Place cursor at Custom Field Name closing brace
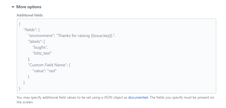 tap(29, 77)
